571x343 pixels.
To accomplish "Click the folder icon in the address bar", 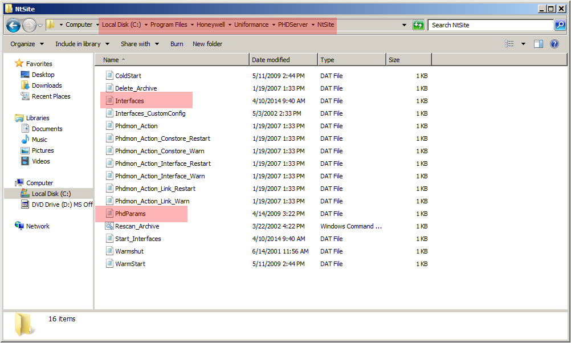I will point(50,24).
